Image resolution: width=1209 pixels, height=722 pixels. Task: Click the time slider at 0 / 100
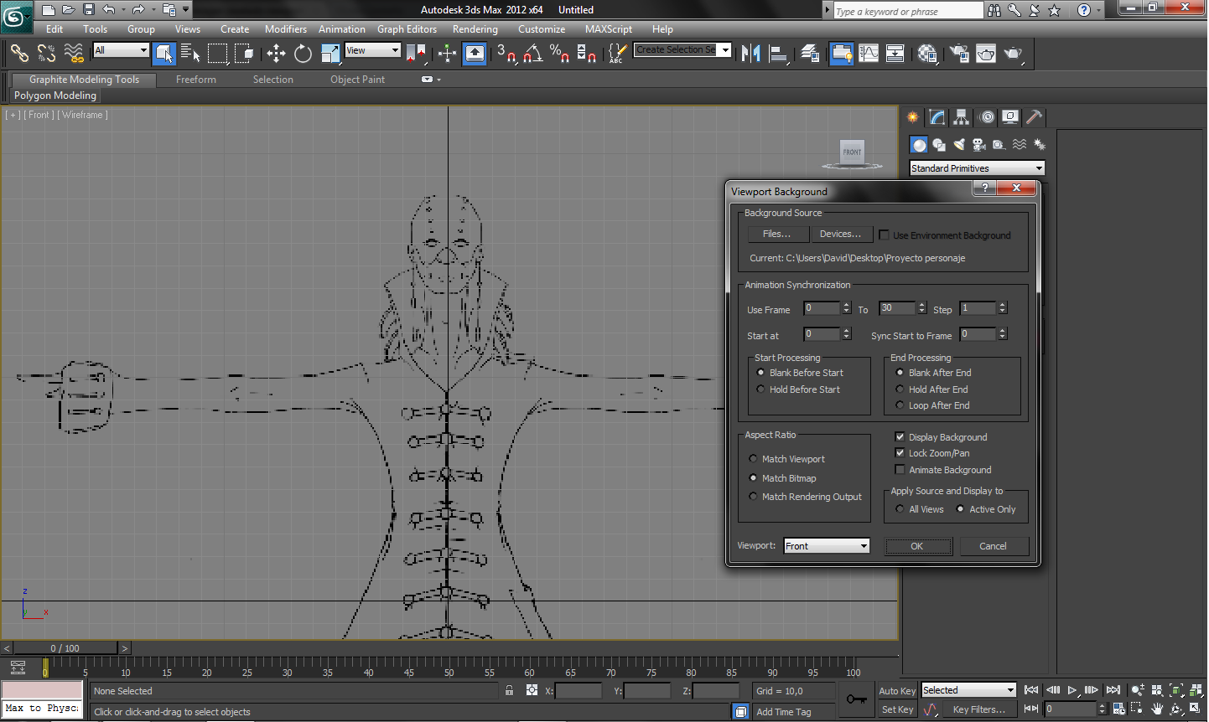tap(65, 648)
